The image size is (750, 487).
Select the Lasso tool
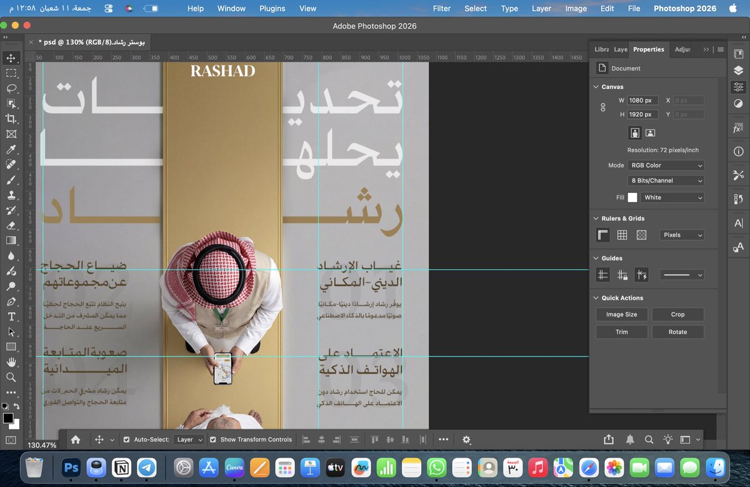[10, 89]
